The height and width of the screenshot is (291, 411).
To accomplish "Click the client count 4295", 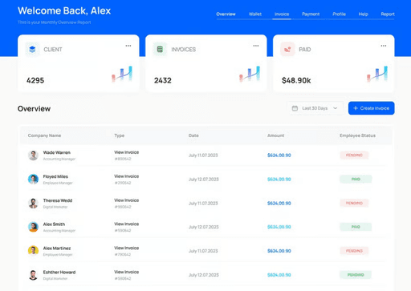I will click(35, 80).
